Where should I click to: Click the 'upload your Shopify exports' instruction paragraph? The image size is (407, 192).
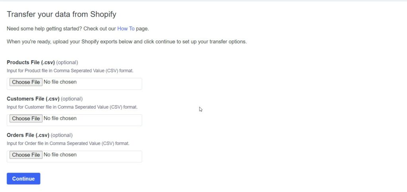127,42
